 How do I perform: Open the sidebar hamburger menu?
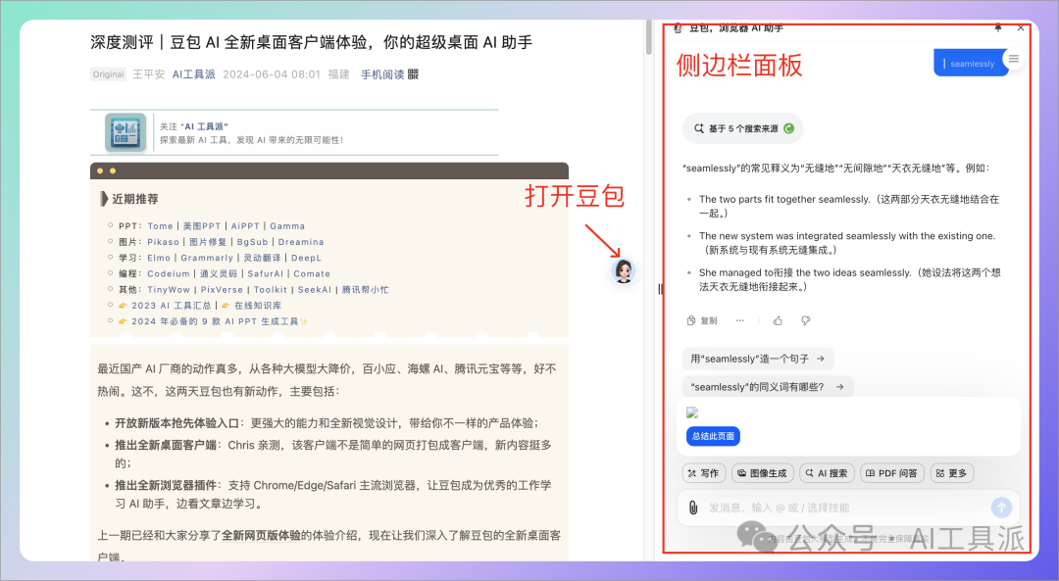[1014, 60]
